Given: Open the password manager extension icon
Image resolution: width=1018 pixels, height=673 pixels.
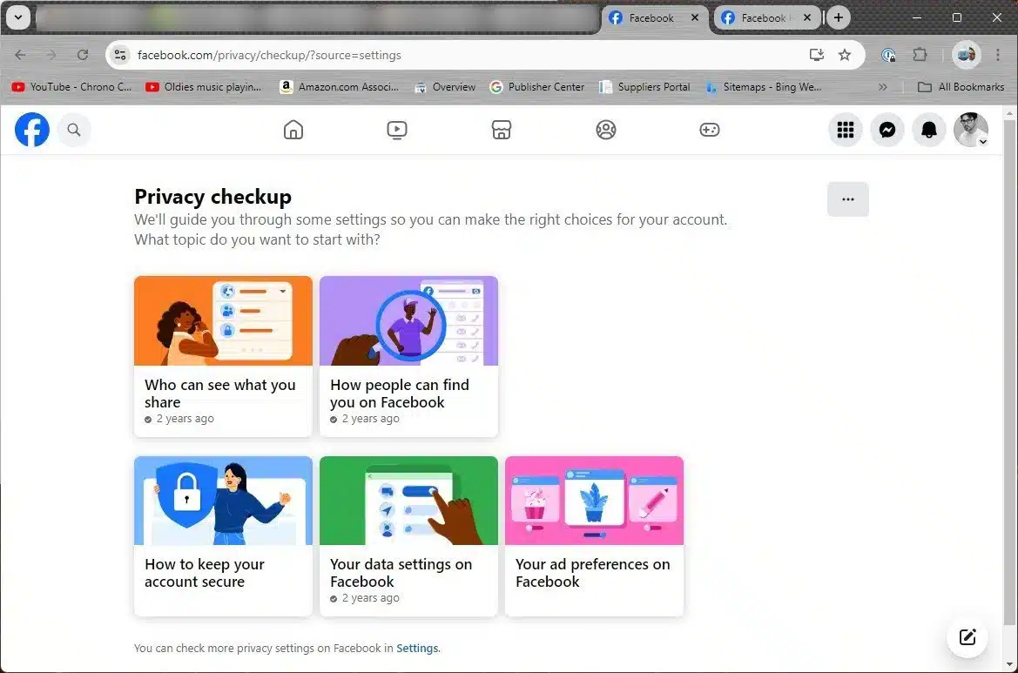Looking at the screenshot, I should [x=889, y=55].
